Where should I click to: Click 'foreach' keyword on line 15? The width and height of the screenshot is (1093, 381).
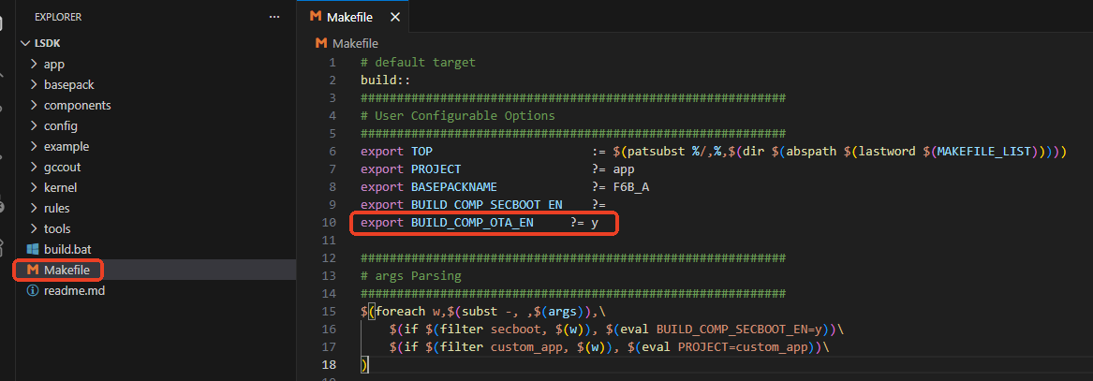point(400,311)
